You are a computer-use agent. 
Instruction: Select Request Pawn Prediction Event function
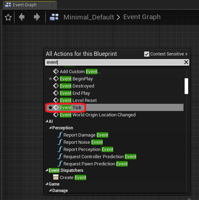tap(96, 164)
